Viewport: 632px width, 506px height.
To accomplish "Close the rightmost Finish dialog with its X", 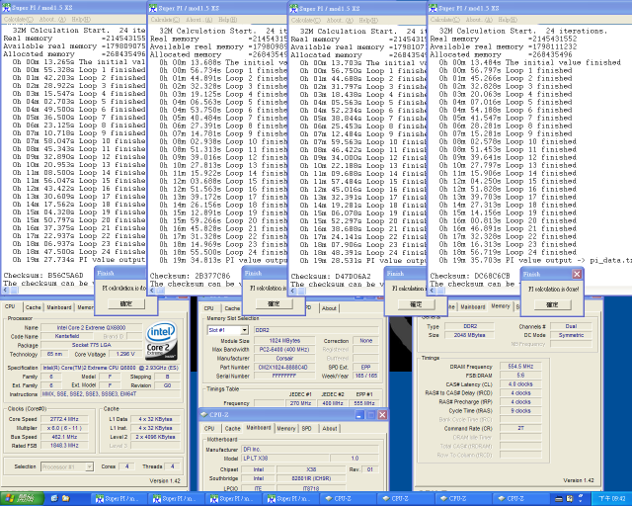I will tap(577, 274).
